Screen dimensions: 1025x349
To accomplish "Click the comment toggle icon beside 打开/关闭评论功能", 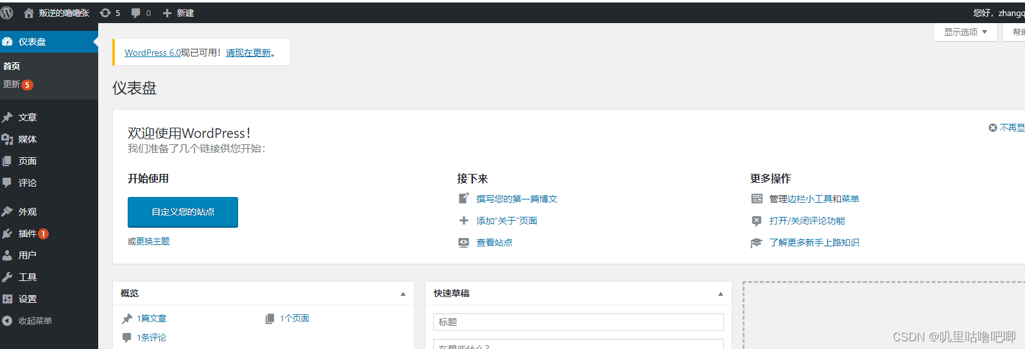I will 757,221.
